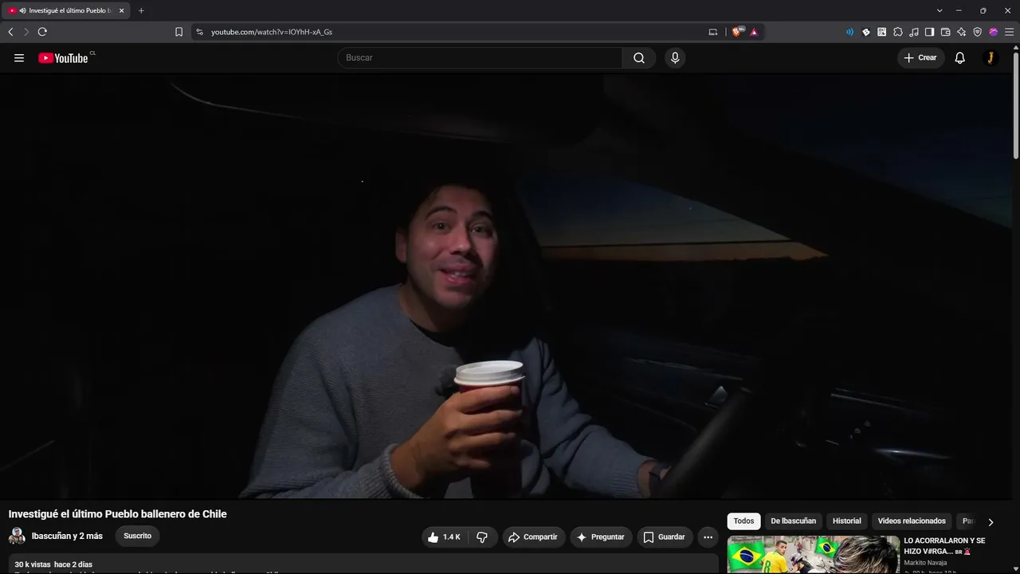Open the YouTube guide hamburger menu

(19, 58)
